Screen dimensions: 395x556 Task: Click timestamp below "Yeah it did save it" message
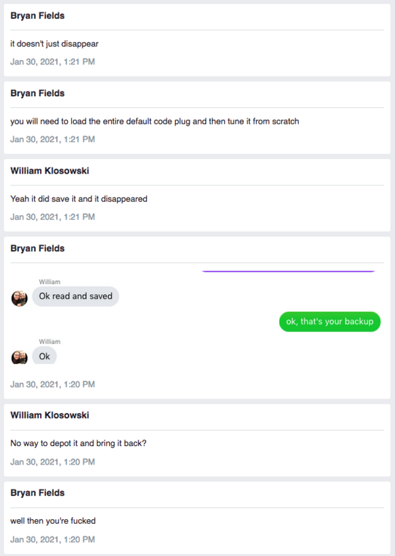[53, 216]
